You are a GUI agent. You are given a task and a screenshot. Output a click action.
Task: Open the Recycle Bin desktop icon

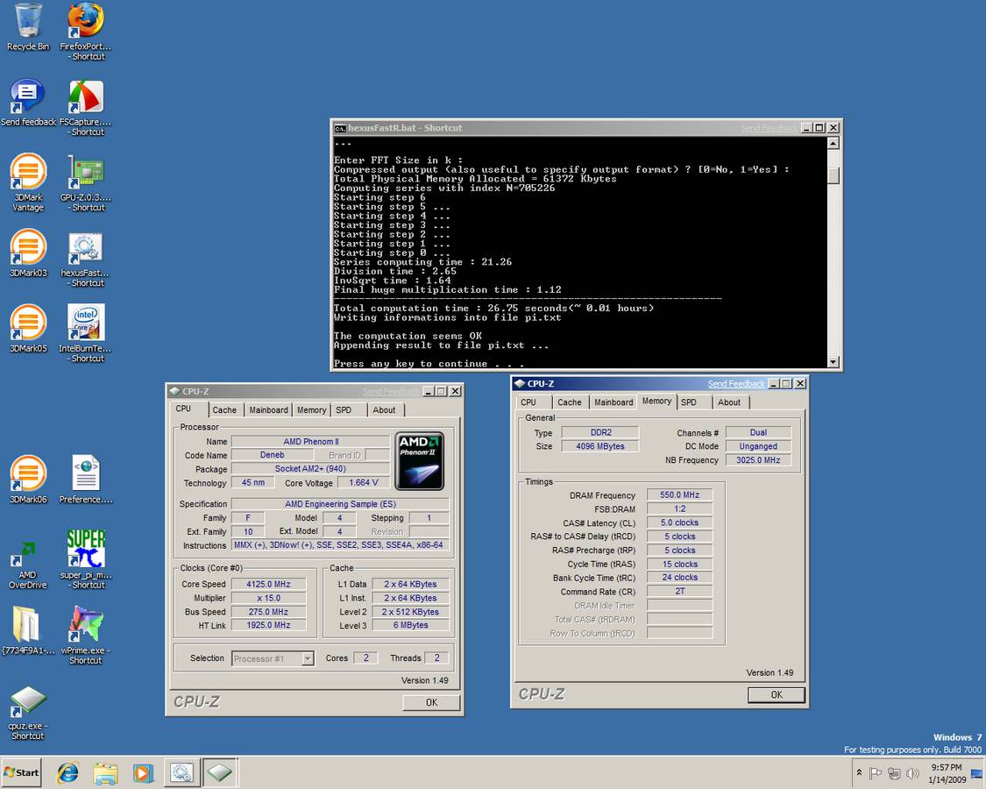[28, 28]
